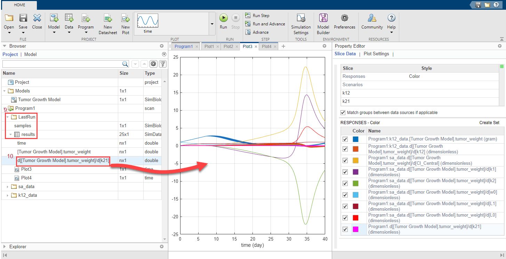Toggle the sa_data d[k2] response checkbox
The height and width of the screenshot is (259, 506).
click(x=345, y=183)
